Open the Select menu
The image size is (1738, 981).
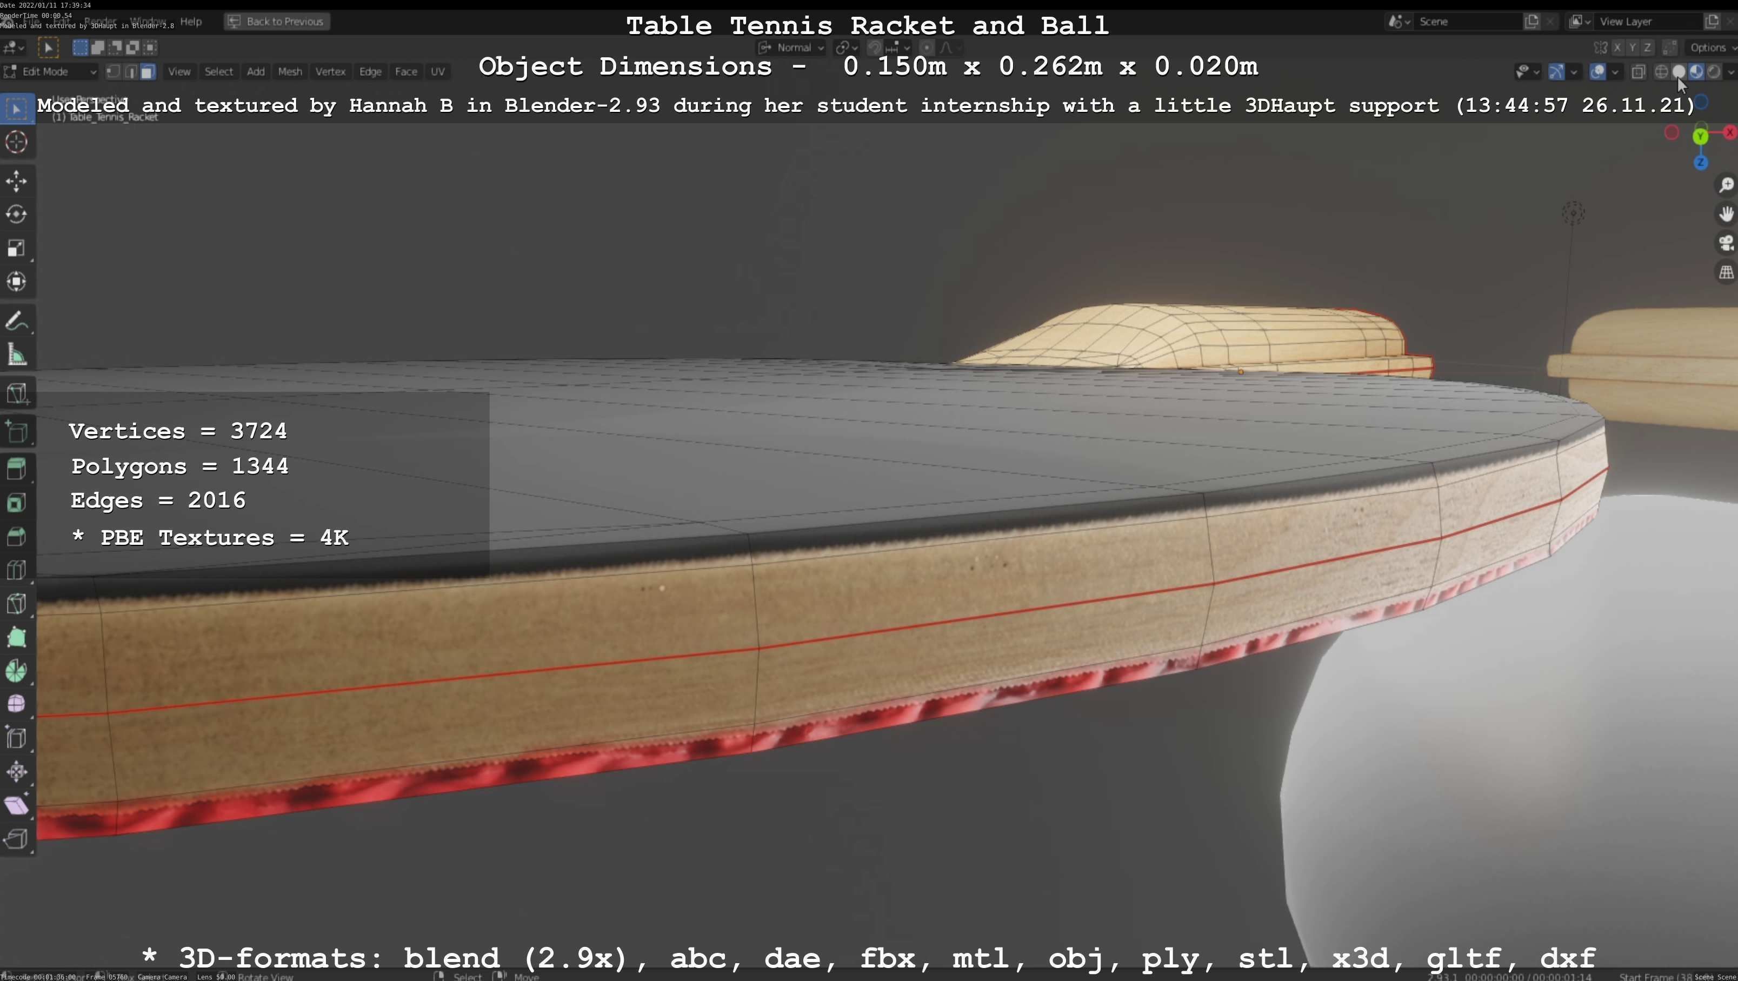[218, 71]
